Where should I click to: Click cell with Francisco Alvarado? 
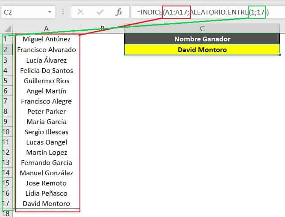(x=47, y=49)
